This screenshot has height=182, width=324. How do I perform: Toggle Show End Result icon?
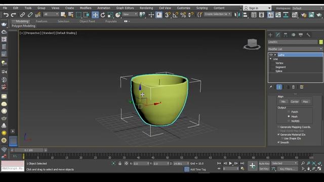[x=279, y=87]
